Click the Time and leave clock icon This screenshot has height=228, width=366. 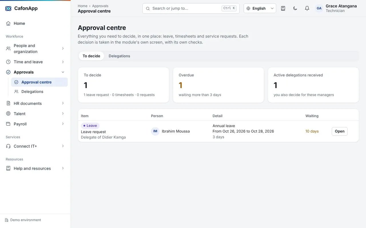pos(8,62)
